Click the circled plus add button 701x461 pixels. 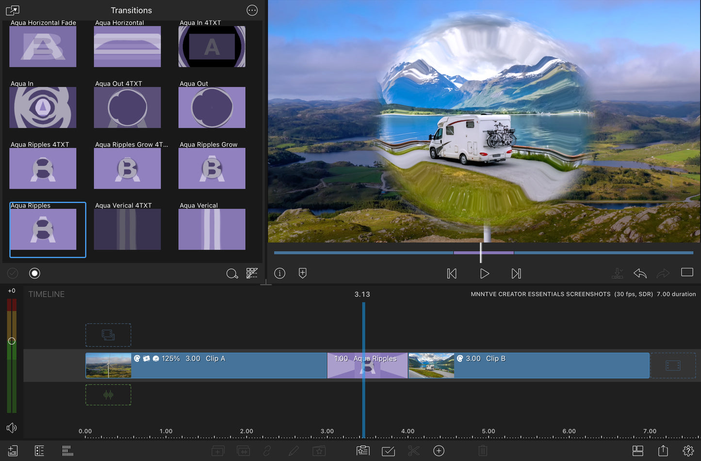(439, 451)
